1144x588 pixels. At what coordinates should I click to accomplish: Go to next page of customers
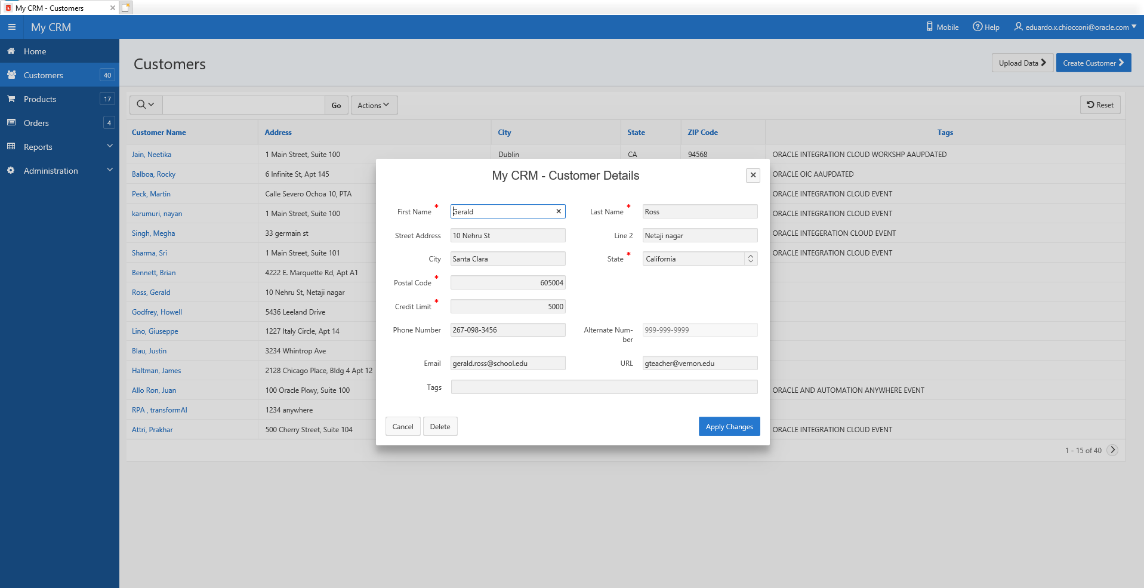tap(1112, 450)
